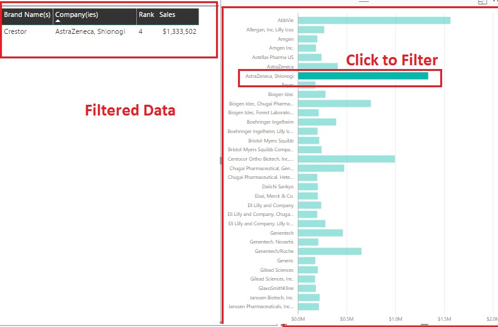Click the Eli Lilly and Company bar
Viewport: 498px width, 327px height.
tap(310, 205)
